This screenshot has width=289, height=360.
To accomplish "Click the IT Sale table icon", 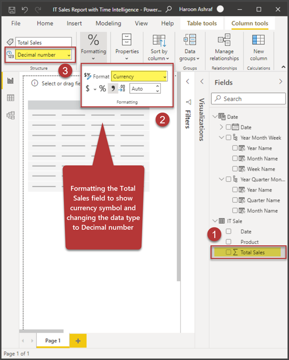I will click(x=222, y=221).
